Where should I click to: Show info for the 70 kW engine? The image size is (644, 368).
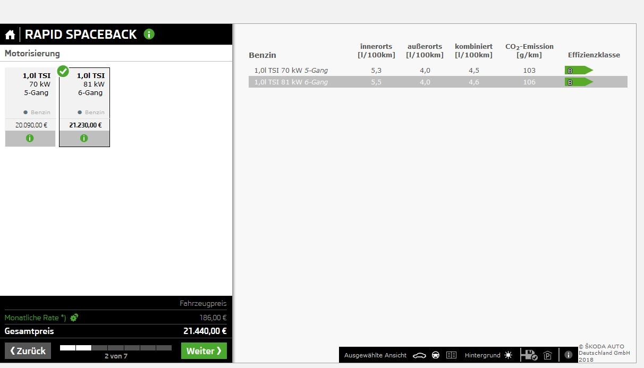click(30, 138)
